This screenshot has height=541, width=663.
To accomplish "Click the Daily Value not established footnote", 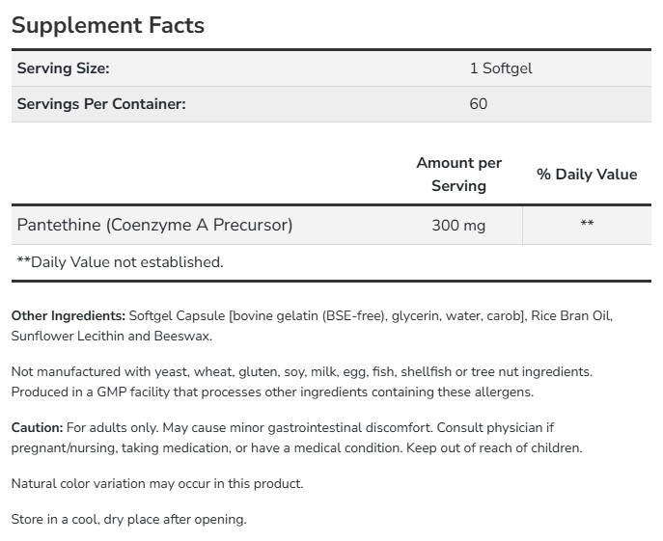I will (121, 261).
